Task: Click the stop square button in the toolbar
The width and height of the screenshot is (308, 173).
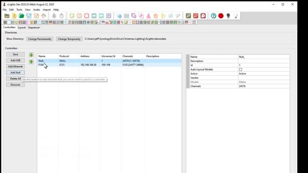Action: click(x=87, y=16)
